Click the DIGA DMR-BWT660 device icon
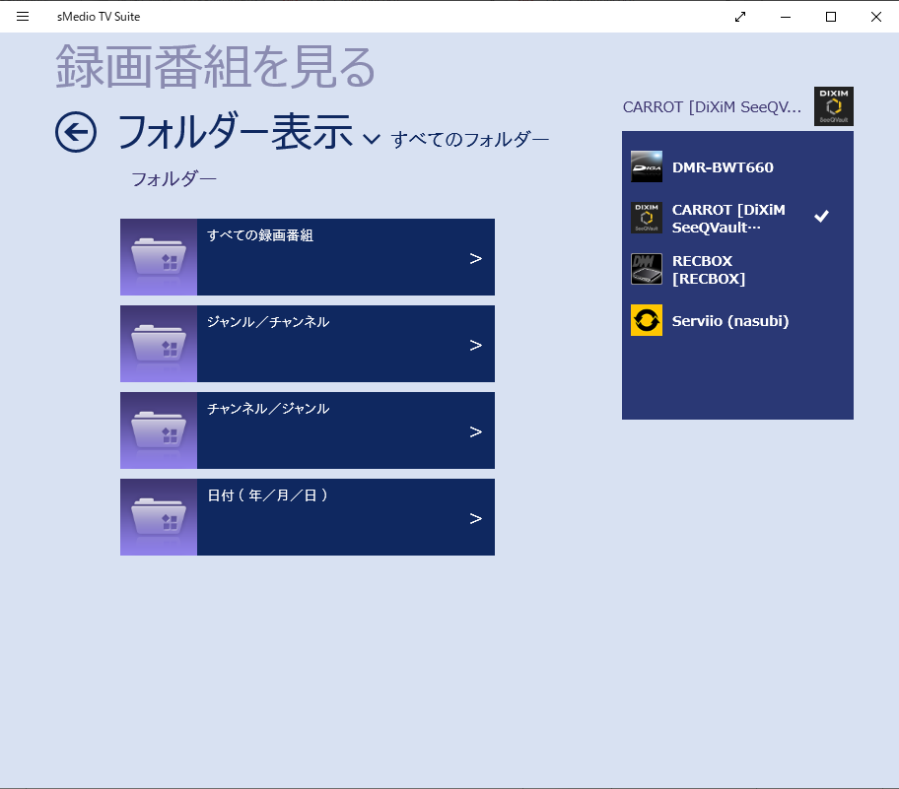 [x=647, y=167]
